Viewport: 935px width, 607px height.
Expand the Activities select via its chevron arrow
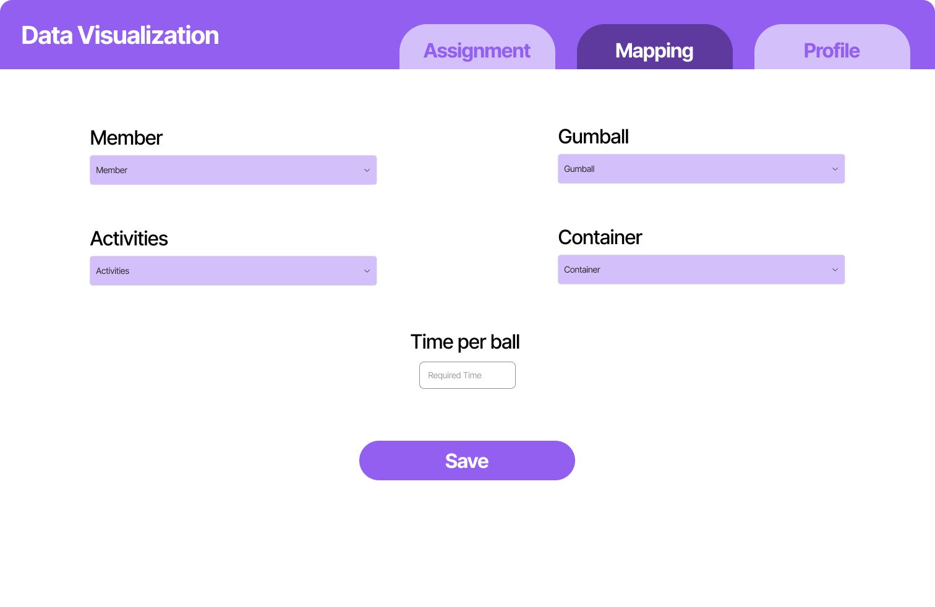pos(366,271)
